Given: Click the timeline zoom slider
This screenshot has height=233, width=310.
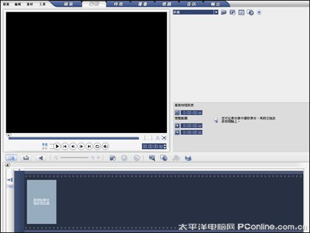Looking at the screenshot, I should coord(74,158).
